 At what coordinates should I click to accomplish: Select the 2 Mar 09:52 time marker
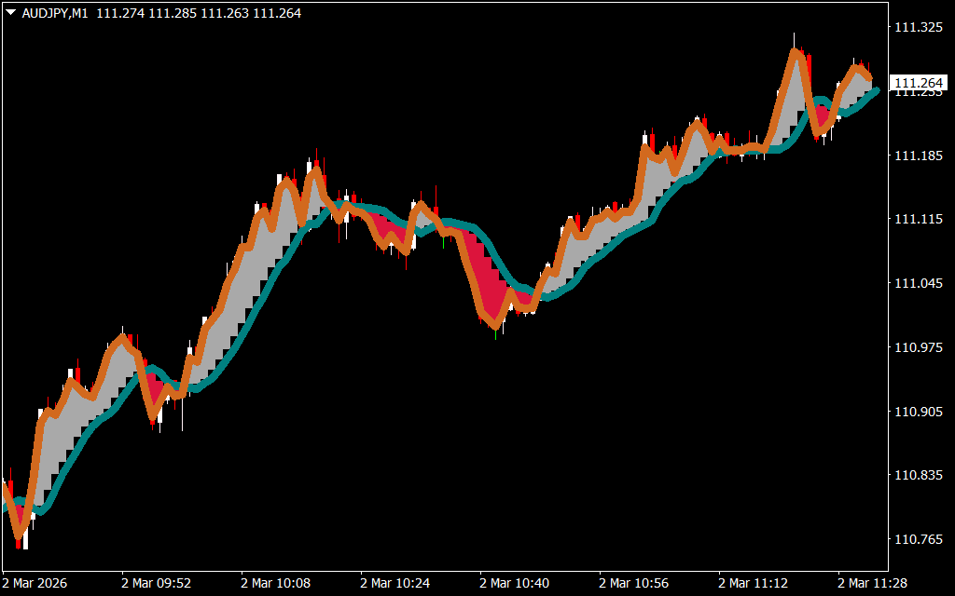(156, 583)
